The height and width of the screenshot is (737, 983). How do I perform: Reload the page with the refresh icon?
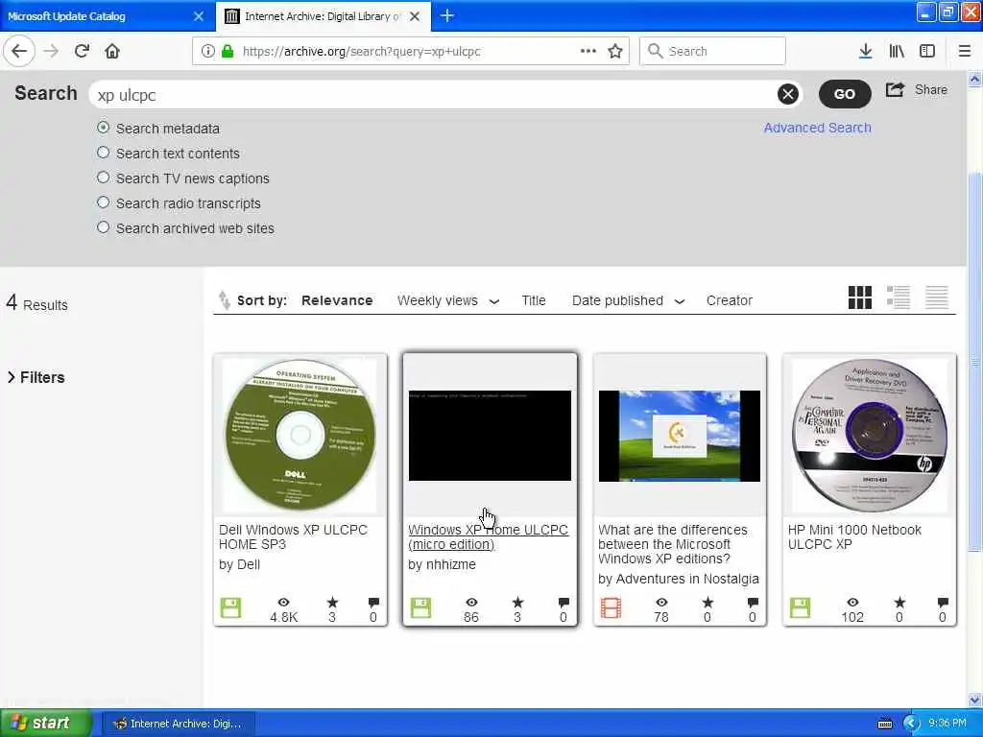click(x=82, y=51)
